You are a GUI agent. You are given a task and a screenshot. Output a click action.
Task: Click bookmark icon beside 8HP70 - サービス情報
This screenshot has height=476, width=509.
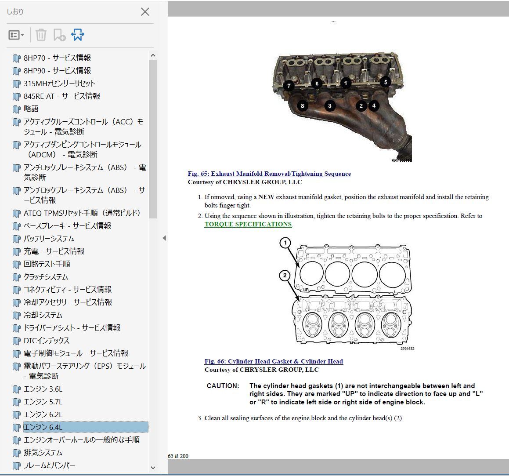click(17, 58)
